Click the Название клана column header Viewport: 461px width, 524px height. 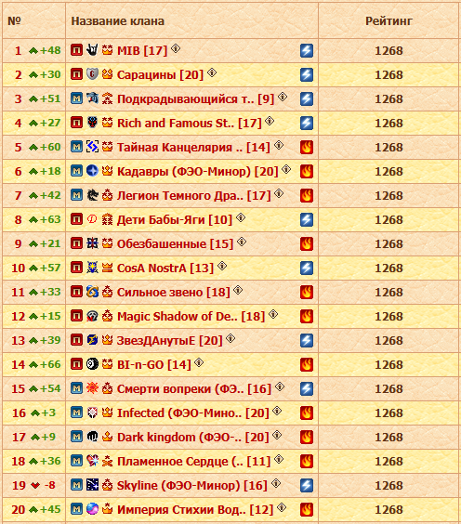(x=118, y=21)
